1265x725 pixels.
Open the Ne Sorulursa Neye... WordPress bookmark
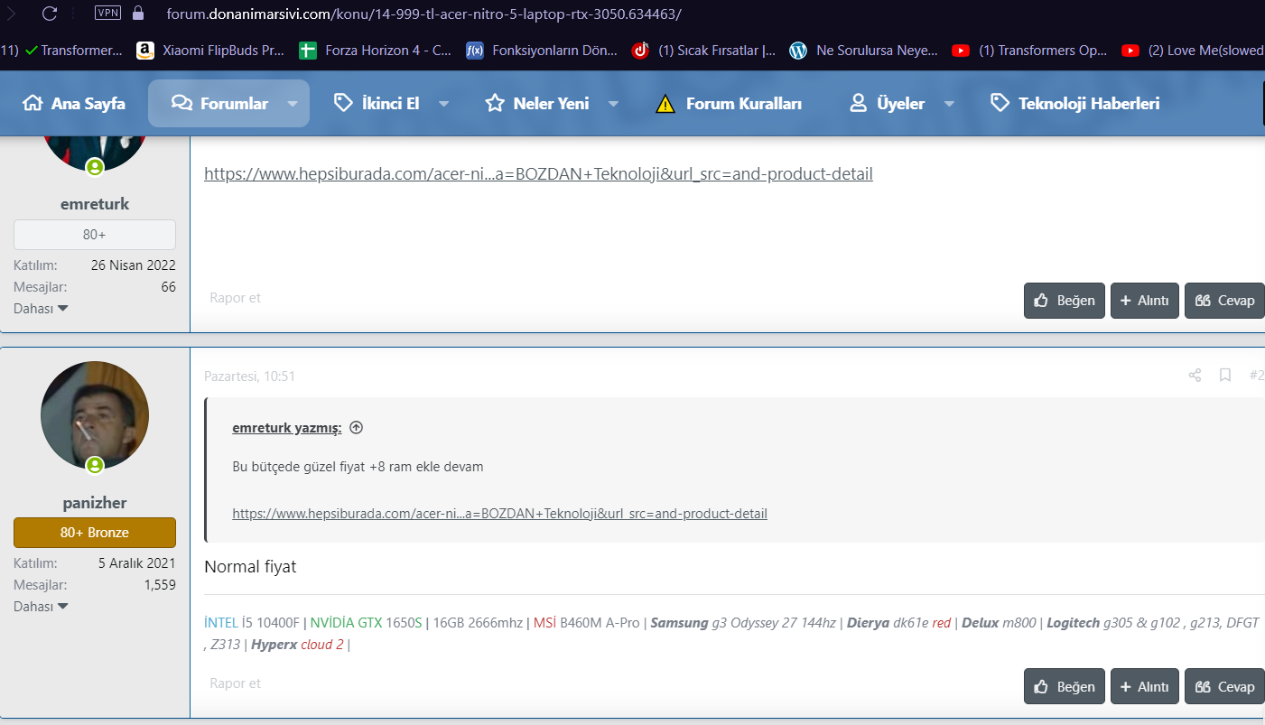863,51
